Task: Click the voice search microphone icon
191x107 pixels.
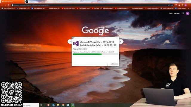Action: [121, 42]
